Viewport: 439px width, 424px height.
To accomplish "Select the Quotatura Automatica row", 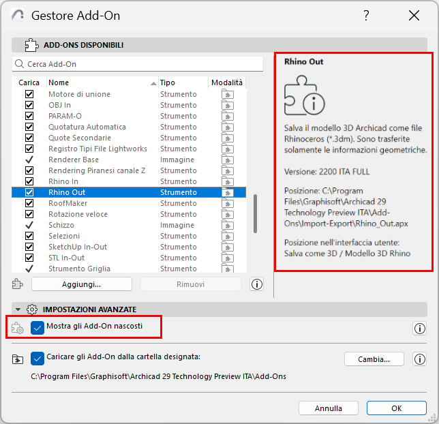I will click(129, 127).
